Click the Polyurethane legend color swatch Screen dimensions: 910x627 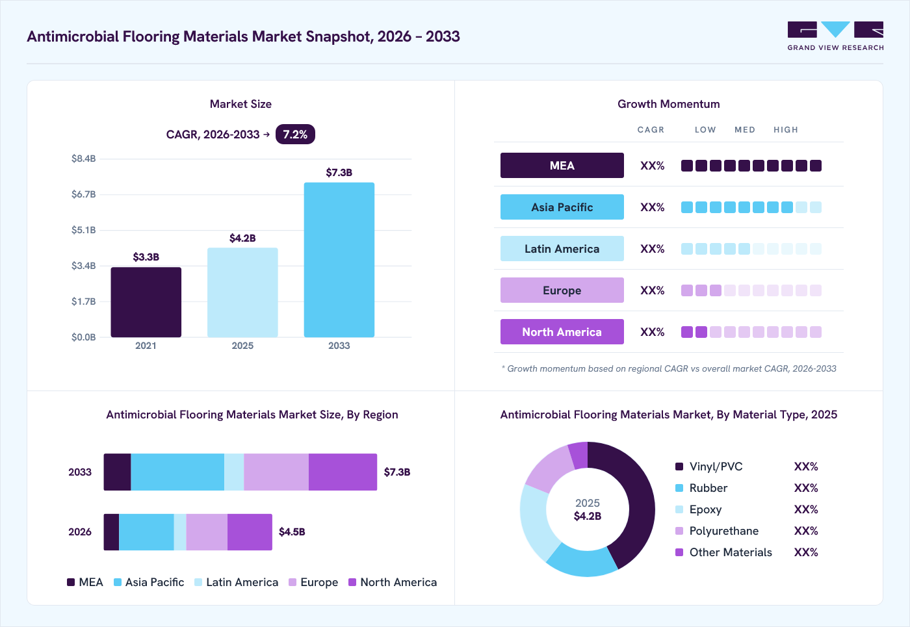point(679,531)
